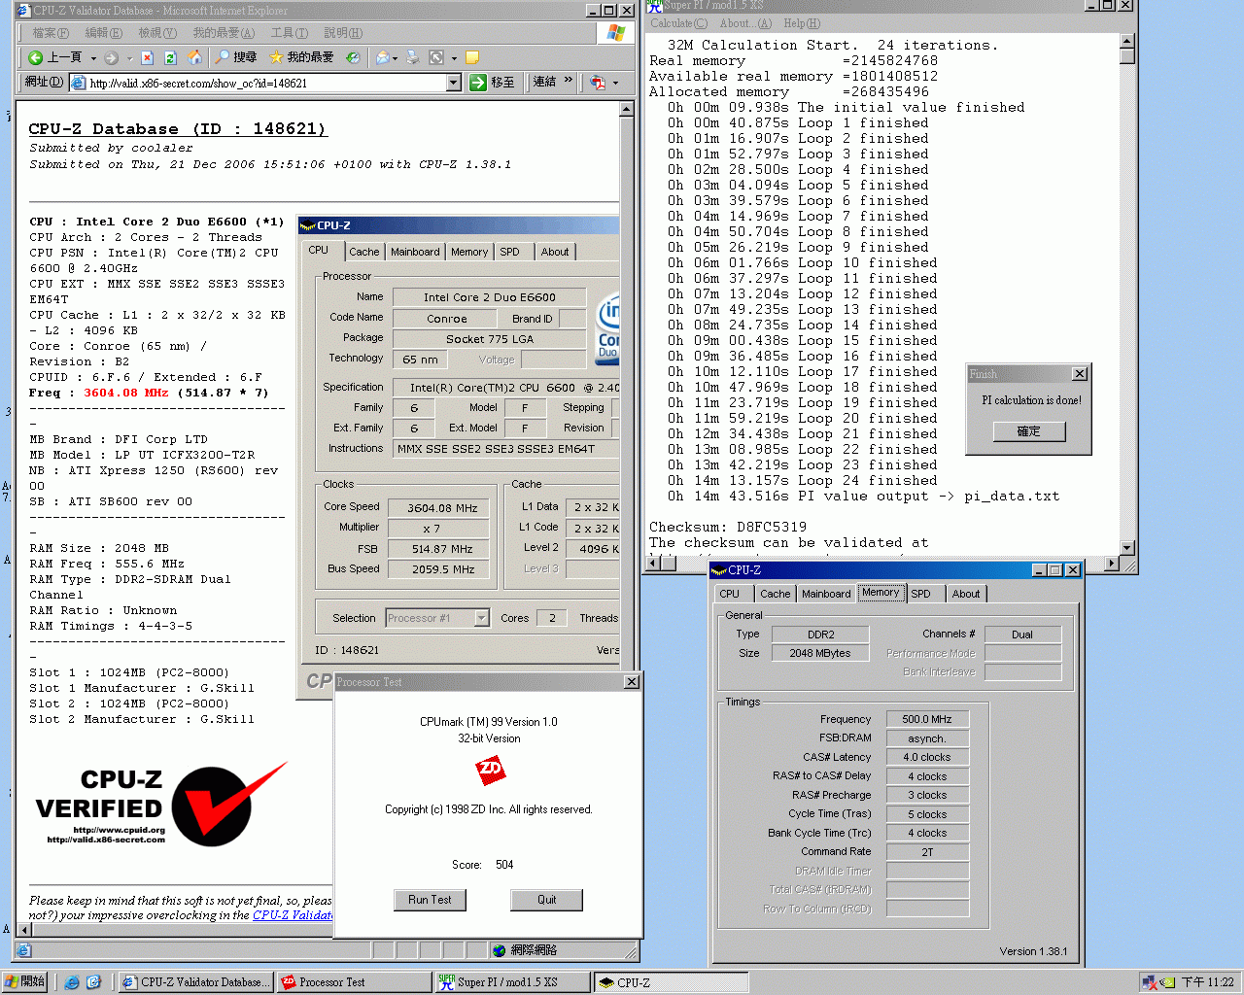Image resolution: width=1244 pixels, height=995 pixels.
Task: Click the CPU-Z Verified logo image
Action: (x=160, y=806)
